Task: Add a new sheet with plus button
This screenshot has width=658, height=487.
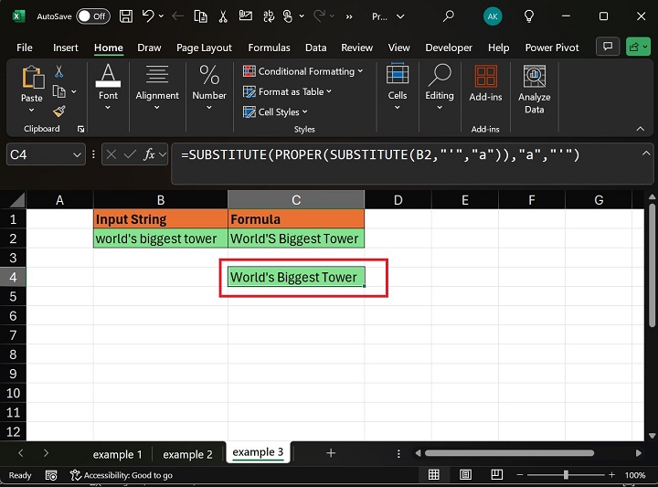Action: [331, 453]
